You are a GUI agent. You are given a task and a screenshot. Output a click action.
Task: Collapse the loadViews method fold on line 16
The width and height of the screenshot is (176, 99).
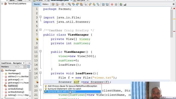coord(40,73)
